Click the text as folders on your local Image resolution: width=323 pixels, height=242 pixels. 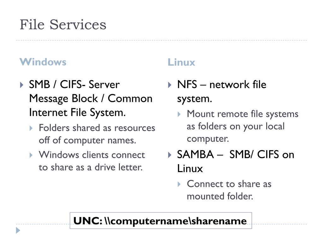tap(235, 126)
